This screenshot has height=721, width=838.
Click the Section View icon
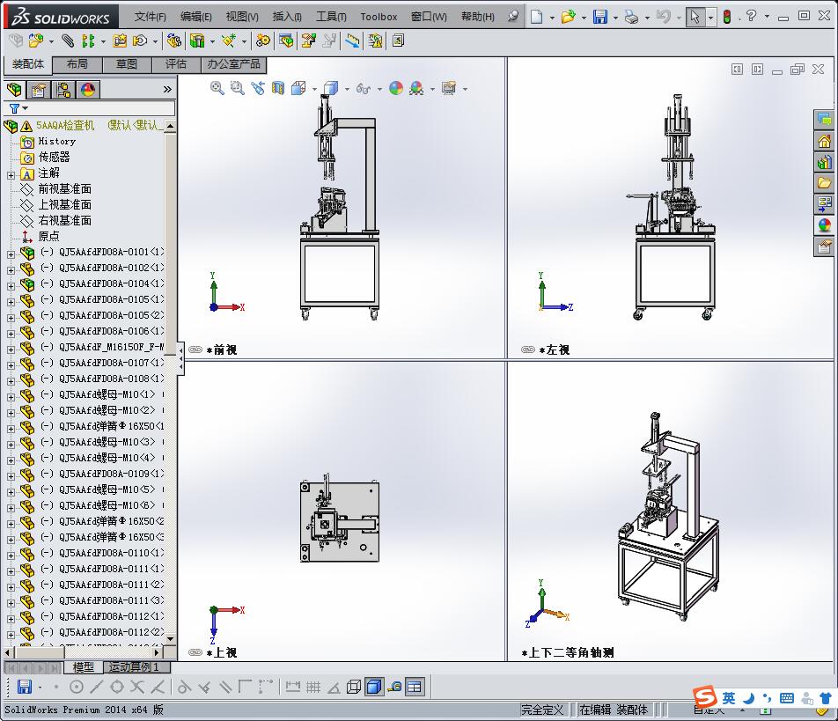(278, 88)
